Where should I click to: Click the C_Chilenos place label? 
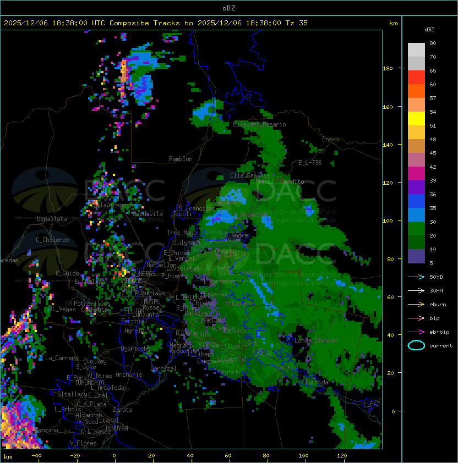tap(52, 240)
